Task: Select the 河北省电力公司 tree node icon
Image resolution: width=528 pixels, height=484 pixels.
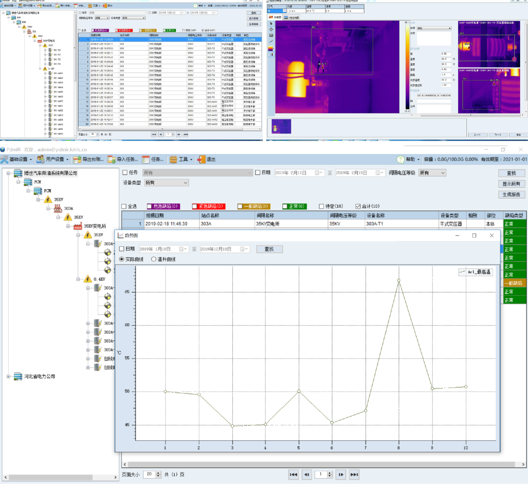Action: (18, 376)
